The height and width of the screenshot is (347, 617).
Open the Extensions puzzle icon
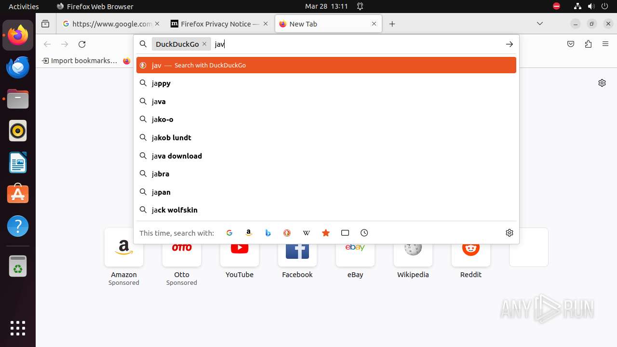588,44
